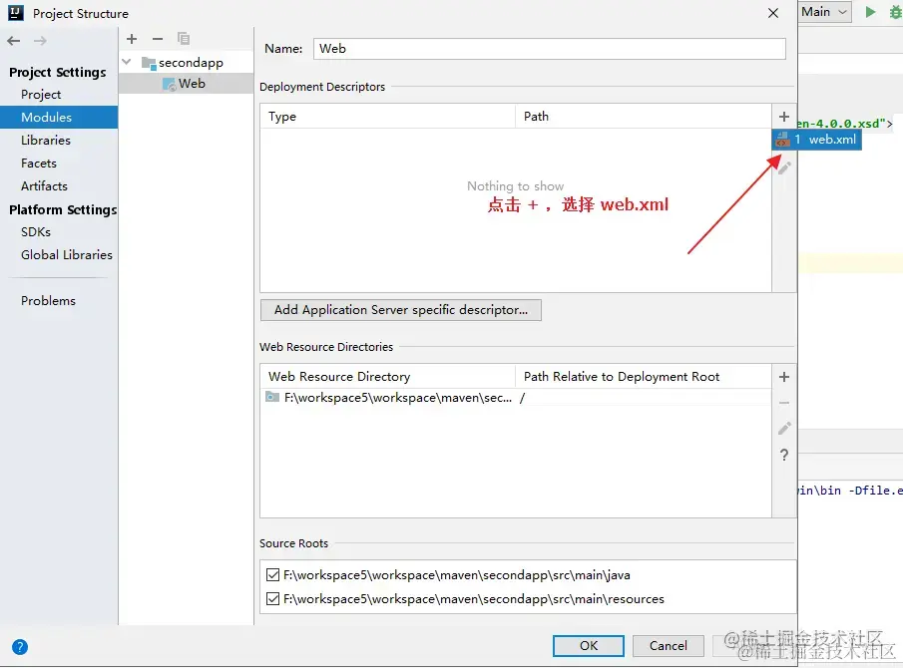Edit web resource directory pencil icon
Image resolution: width=903 pixels, height=668 pixels.
click(784, 428)
